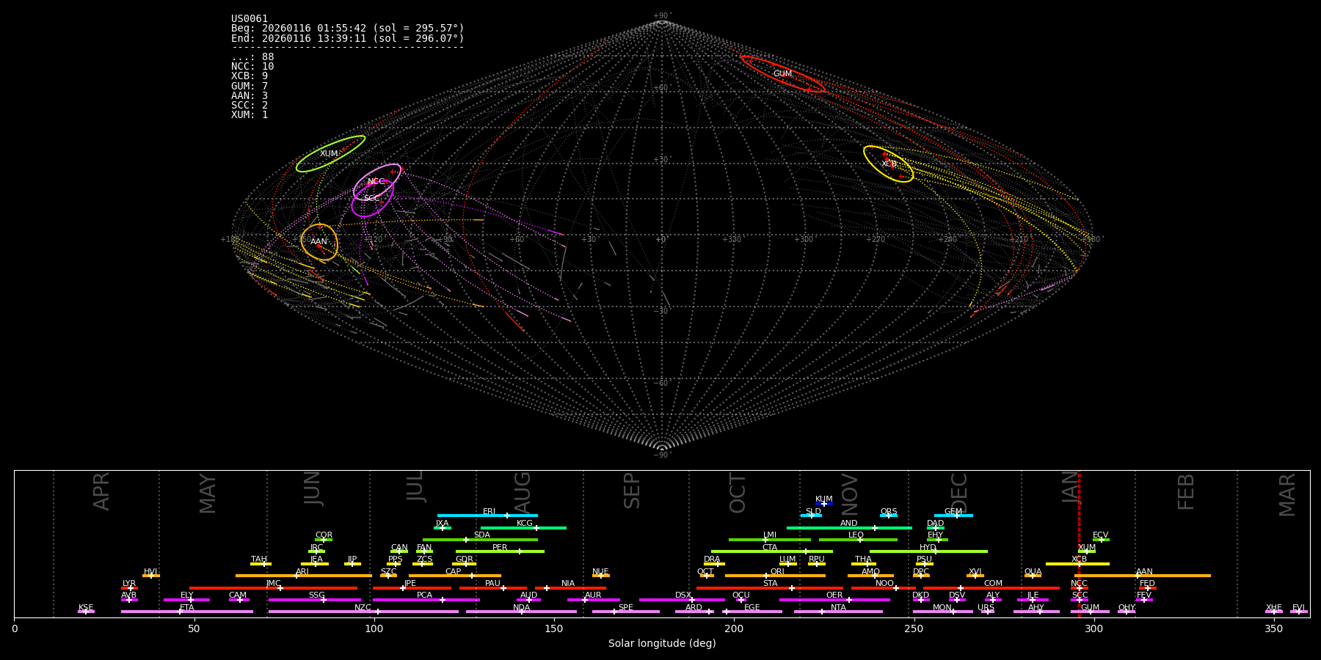Select the STA shower label in the timeline
Viewport: 1321px width, 660px height.
click(x=770, y=584)
